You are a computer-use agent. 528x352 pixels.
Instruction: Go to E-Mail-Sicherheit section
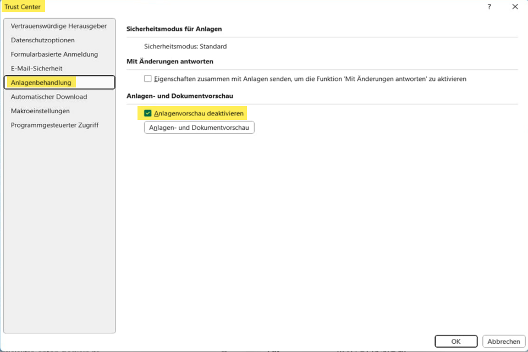[x=37, y=69]
